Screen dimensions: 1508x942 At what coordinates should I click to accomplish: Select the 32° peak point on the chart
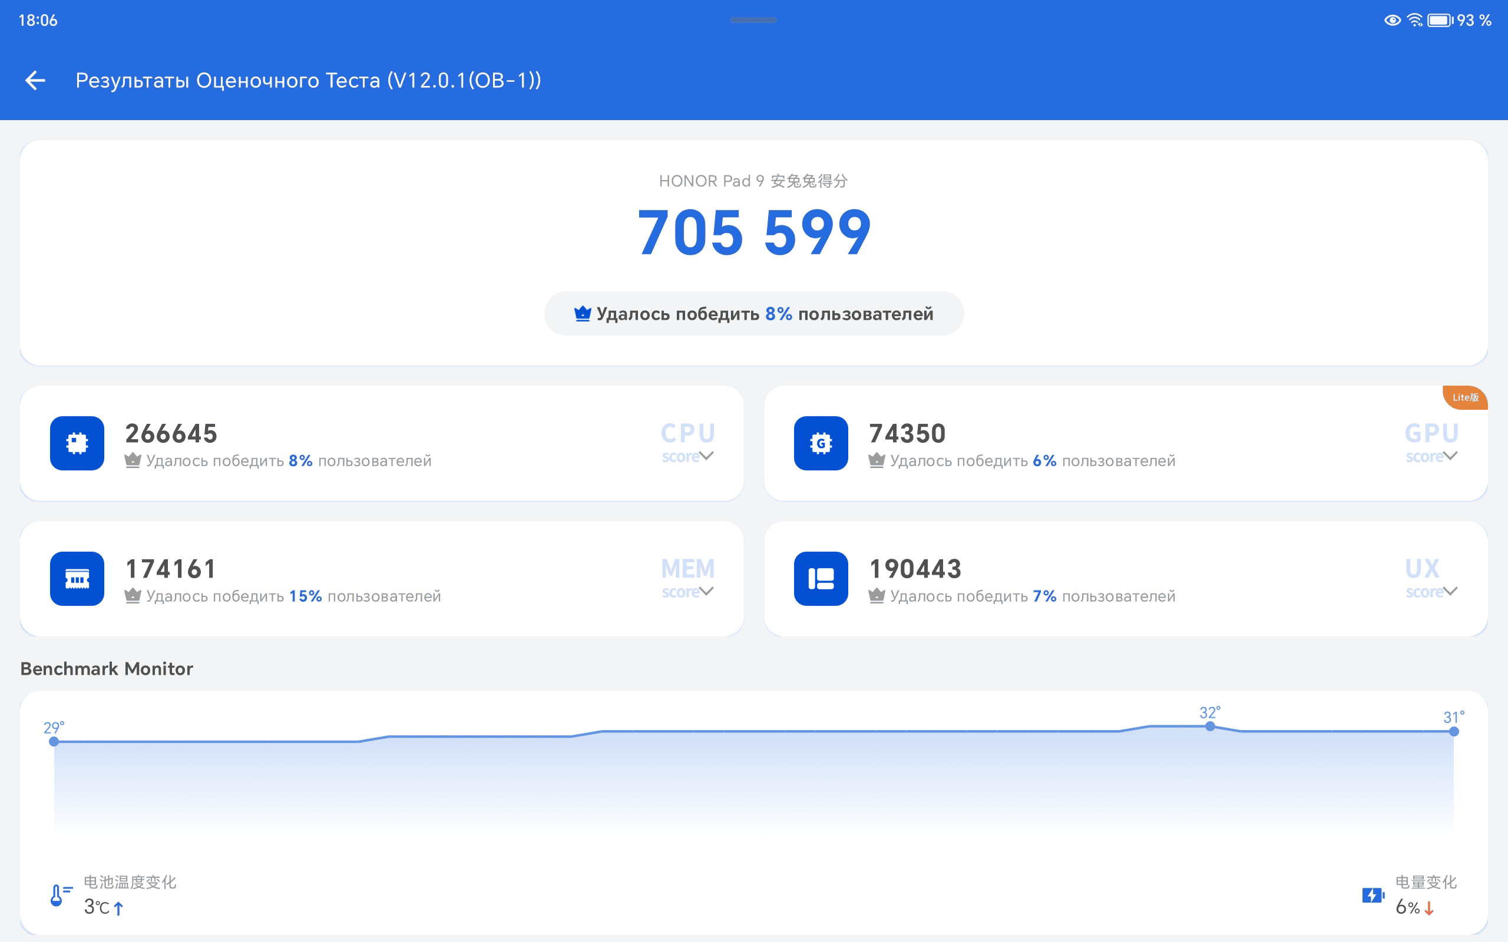point(1209,727)
